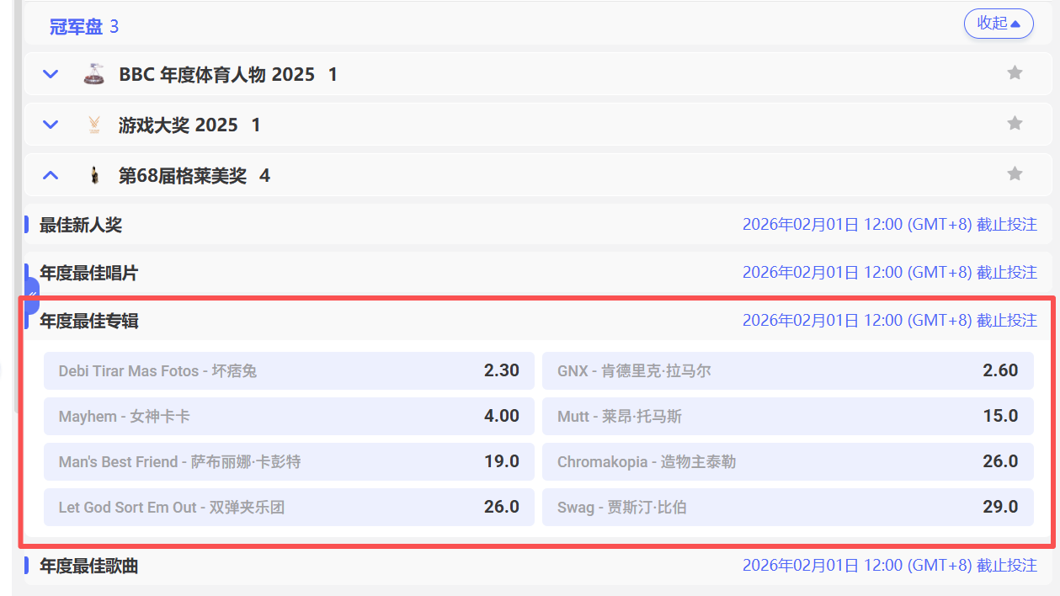Select GNX 肯德里克·拉马尔 odds 2.60
The width and height of the screenshot is (1060, 596).
(x=787, y=370)
